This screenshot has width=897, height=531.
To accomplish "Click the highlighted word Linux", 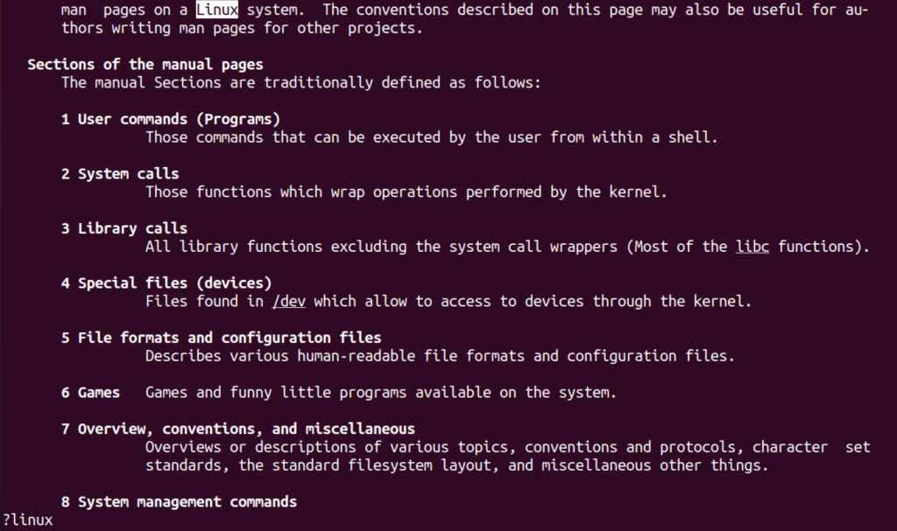I will pos(217,10).
